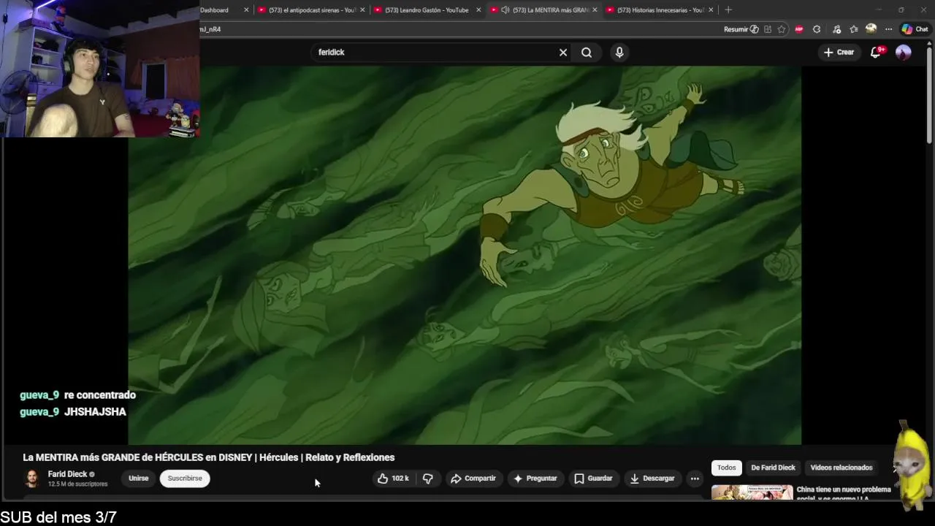Screen dimensions: 935x526
Task: Open the Copilot Chat button
Action: click(915, 29)
